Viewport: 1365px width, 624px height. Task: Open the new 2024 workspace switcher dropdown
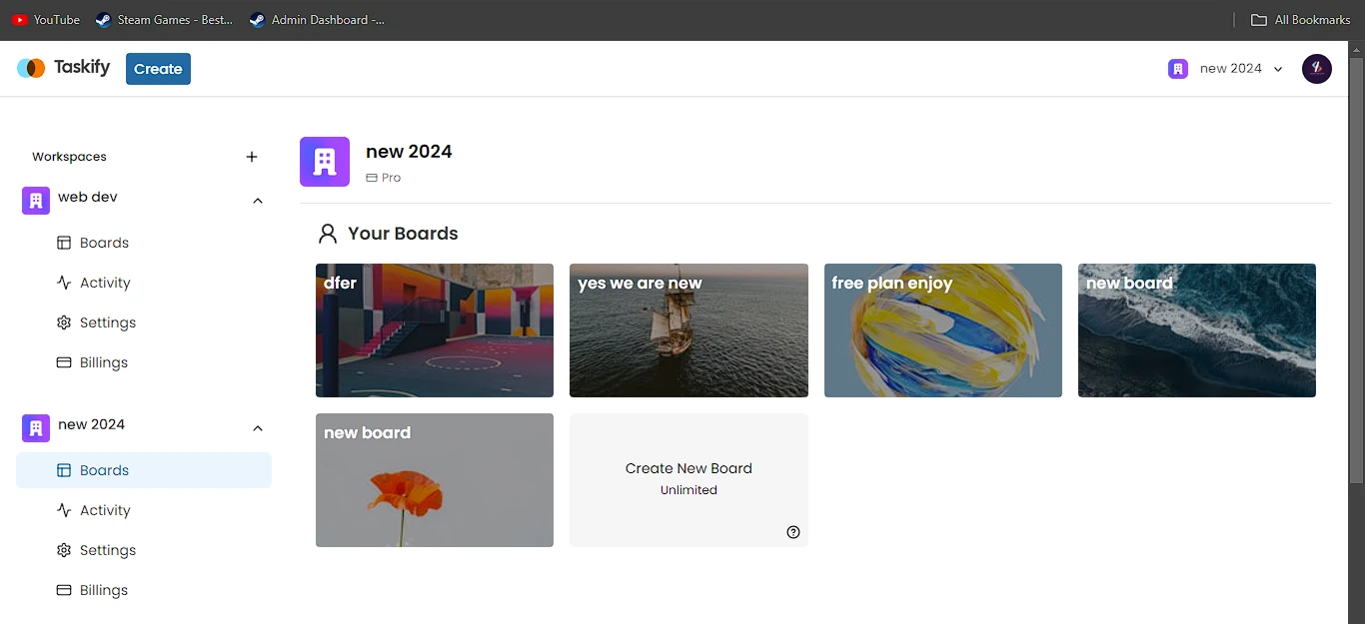1226,69
